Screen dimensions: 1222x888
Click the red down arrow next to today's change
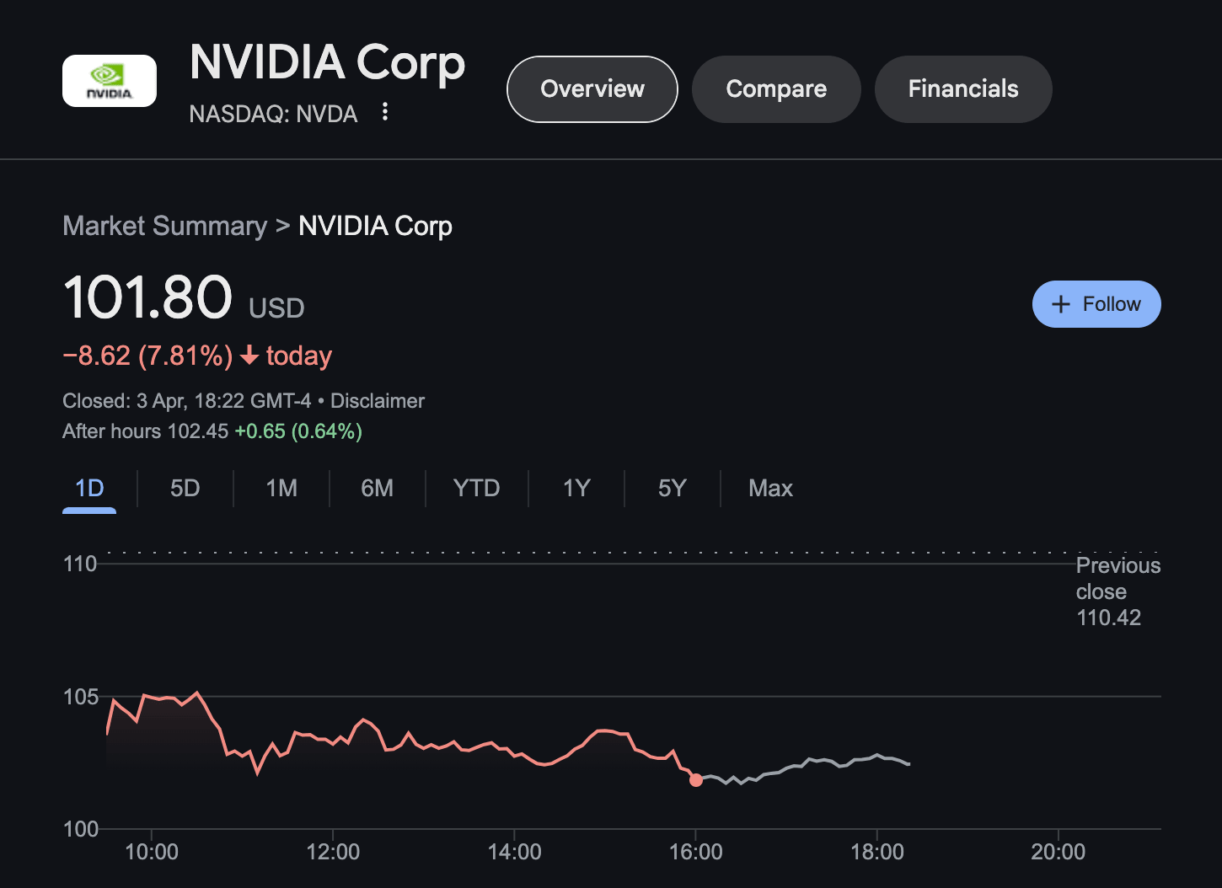tap(248, 356)
